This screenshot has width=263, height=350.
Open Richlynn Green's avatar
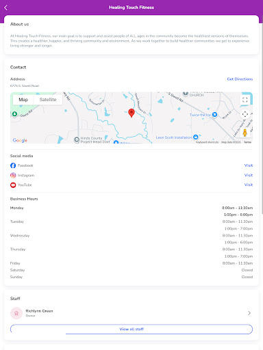[16, 313]
